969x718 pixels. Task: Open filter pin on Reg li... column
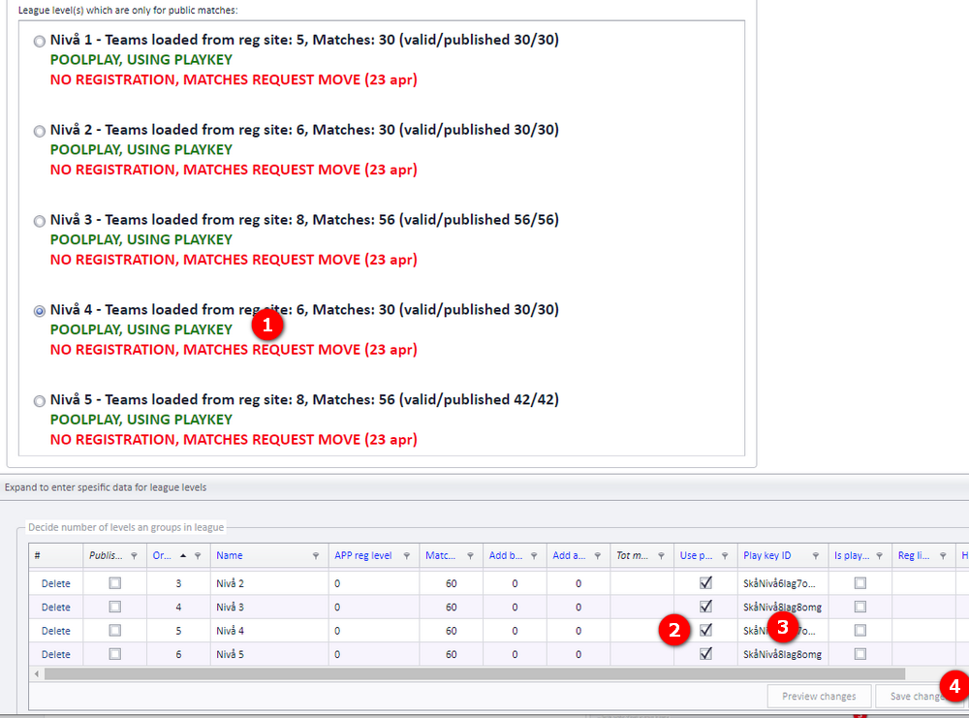[x=943, y=556]
